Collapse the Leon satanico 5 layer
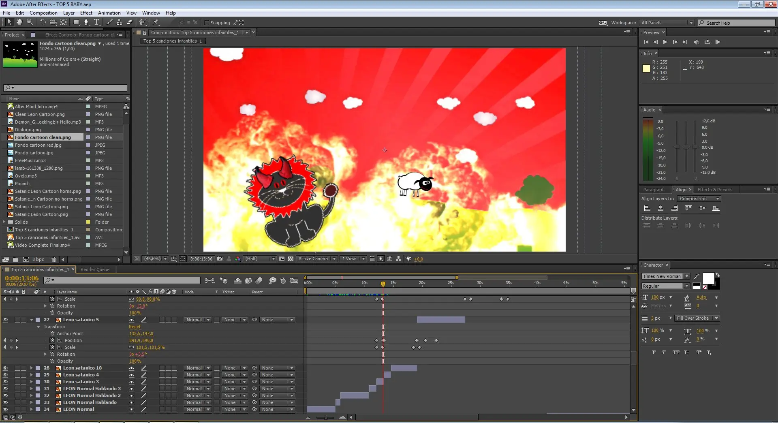The image size is (778, 423). [x=31, y=320]
